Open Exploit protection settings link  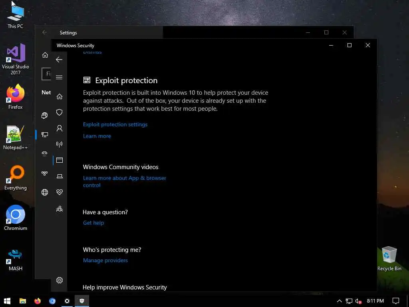click(x=115, y=125)
